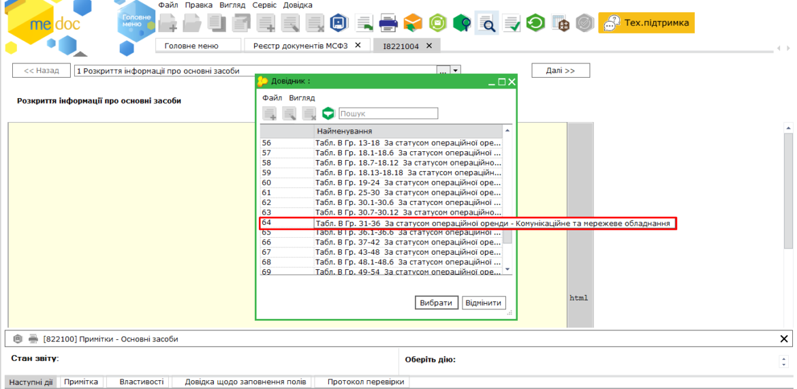
Task: Click the new document icon in main toolbar
Action: (168, 23)
